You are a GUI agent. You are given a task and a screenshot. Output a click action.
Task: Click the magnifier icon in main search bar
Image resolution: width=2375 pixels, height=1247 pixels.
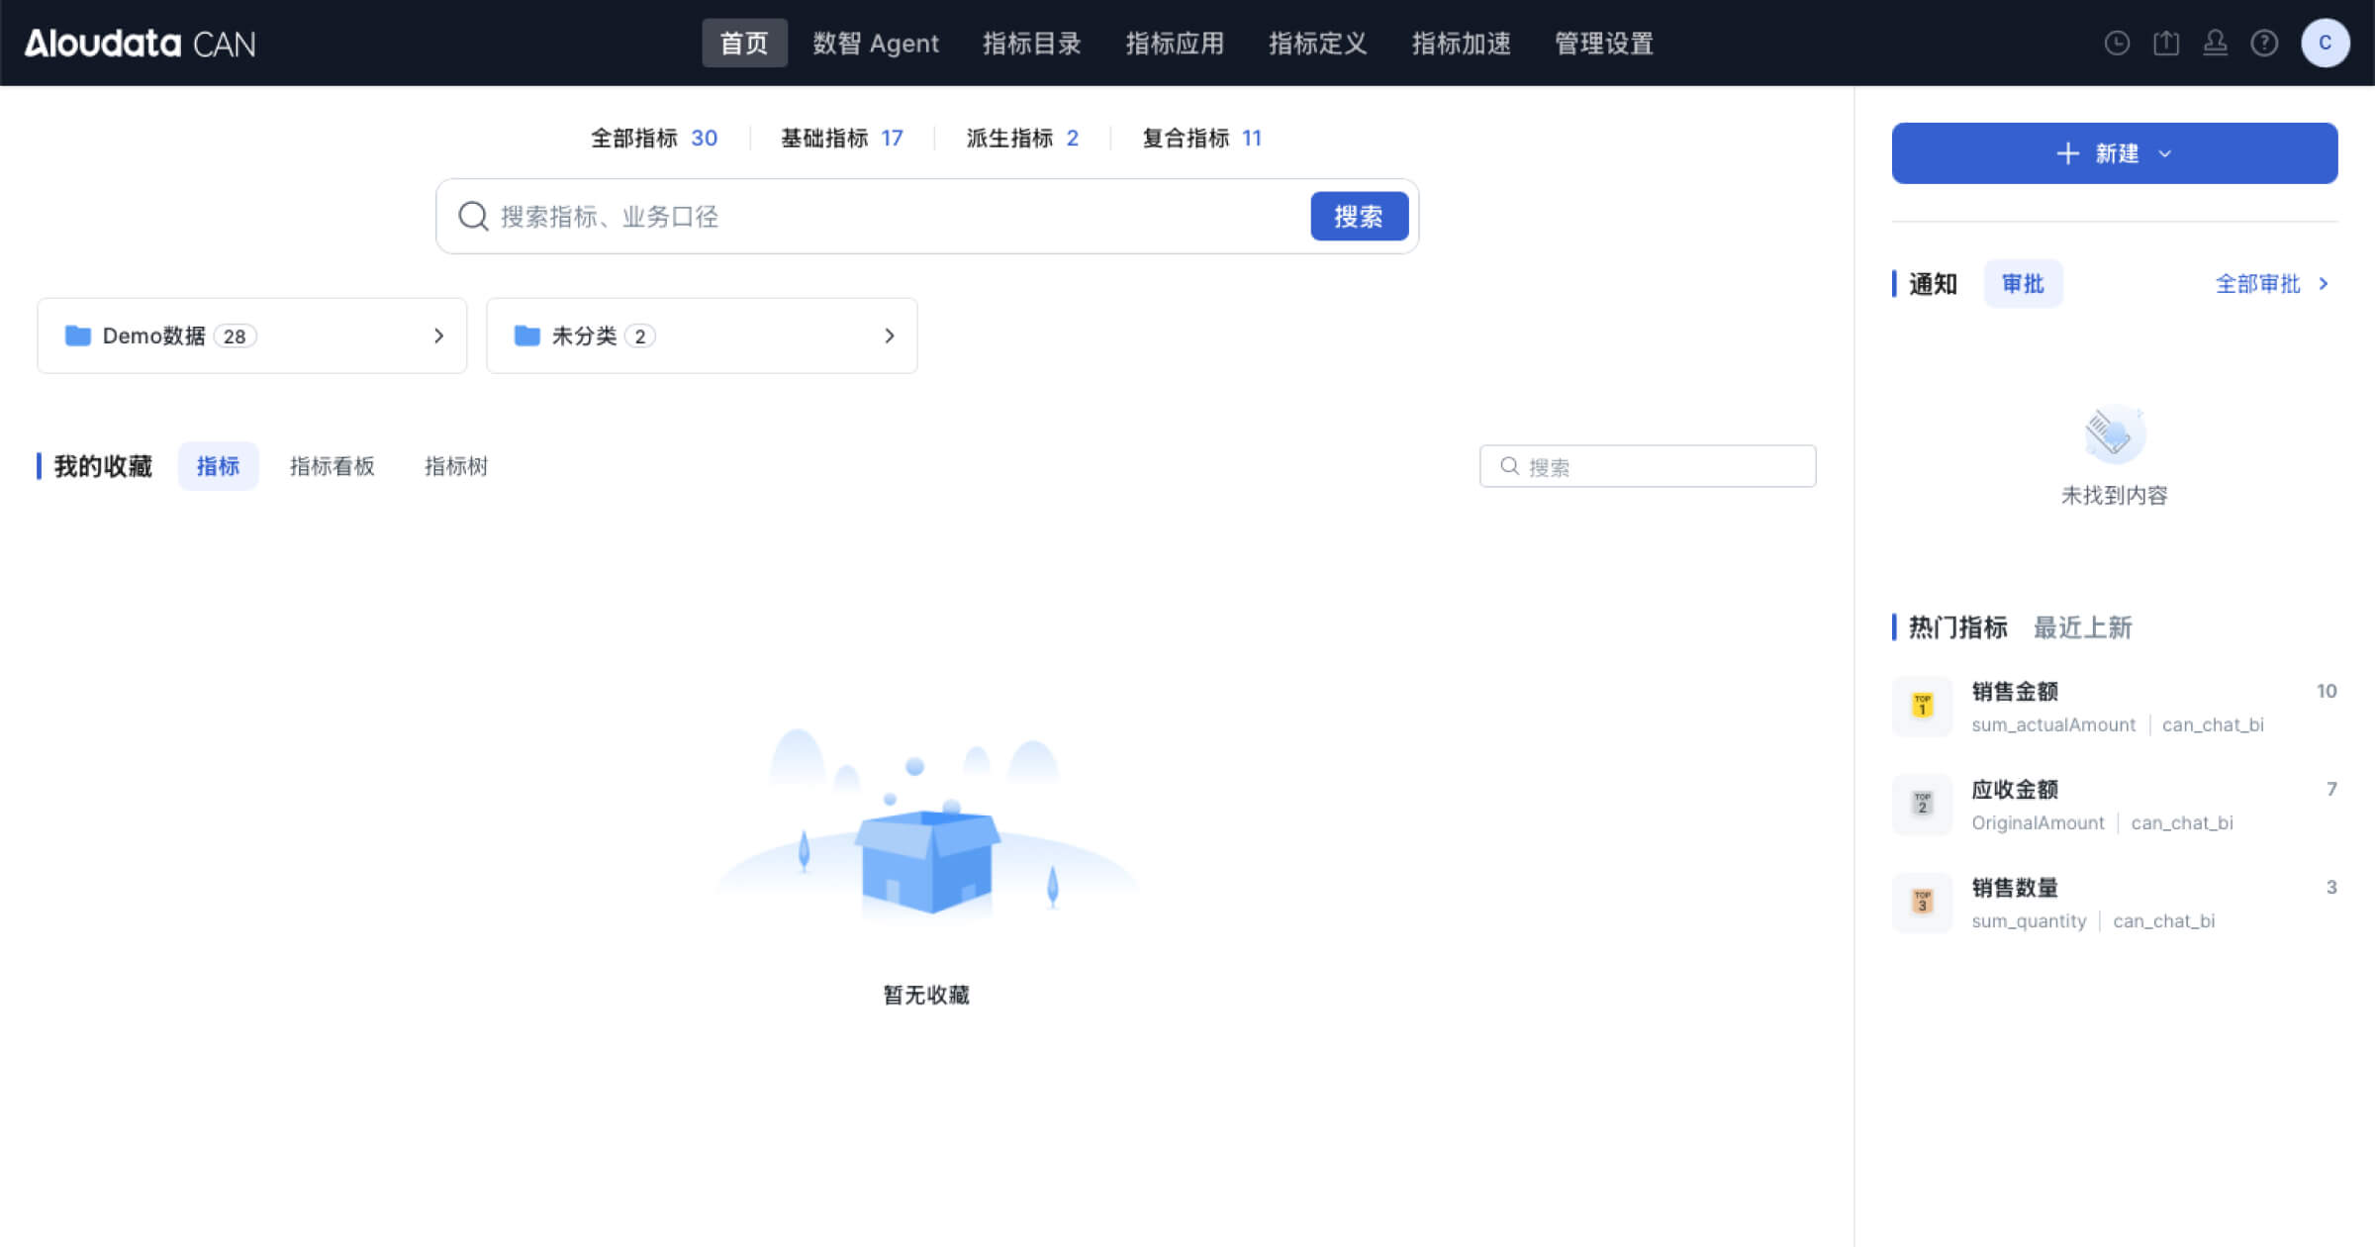tap(473, 216)
